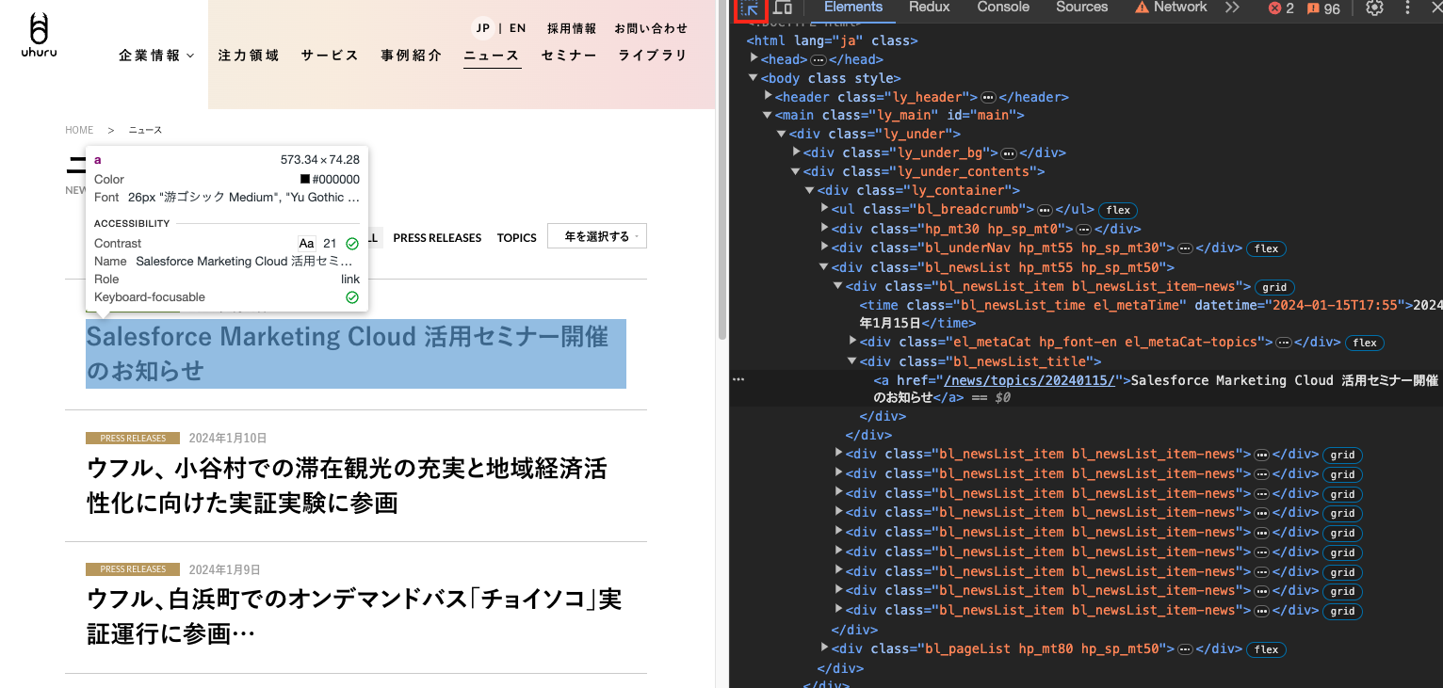Expand the ly_header element node
This screenshot has width=1443, height=688.
pos(769,96)
